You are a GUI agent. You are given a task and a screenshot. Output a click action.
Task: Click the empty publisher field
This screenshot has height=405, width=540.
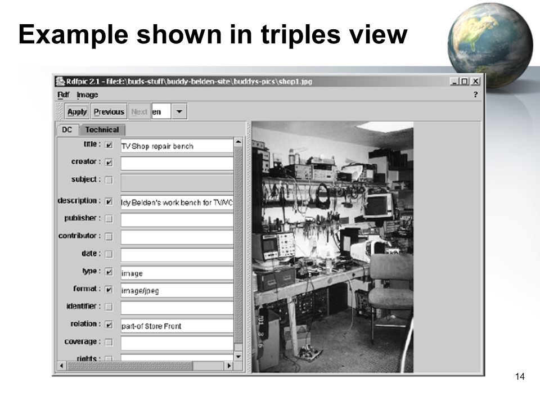click(177, 220)
